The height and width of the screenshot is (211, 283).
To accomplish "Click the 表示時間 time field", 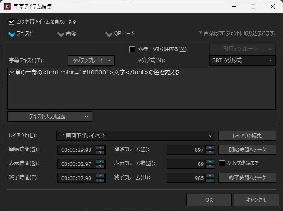I will (77, 164).
